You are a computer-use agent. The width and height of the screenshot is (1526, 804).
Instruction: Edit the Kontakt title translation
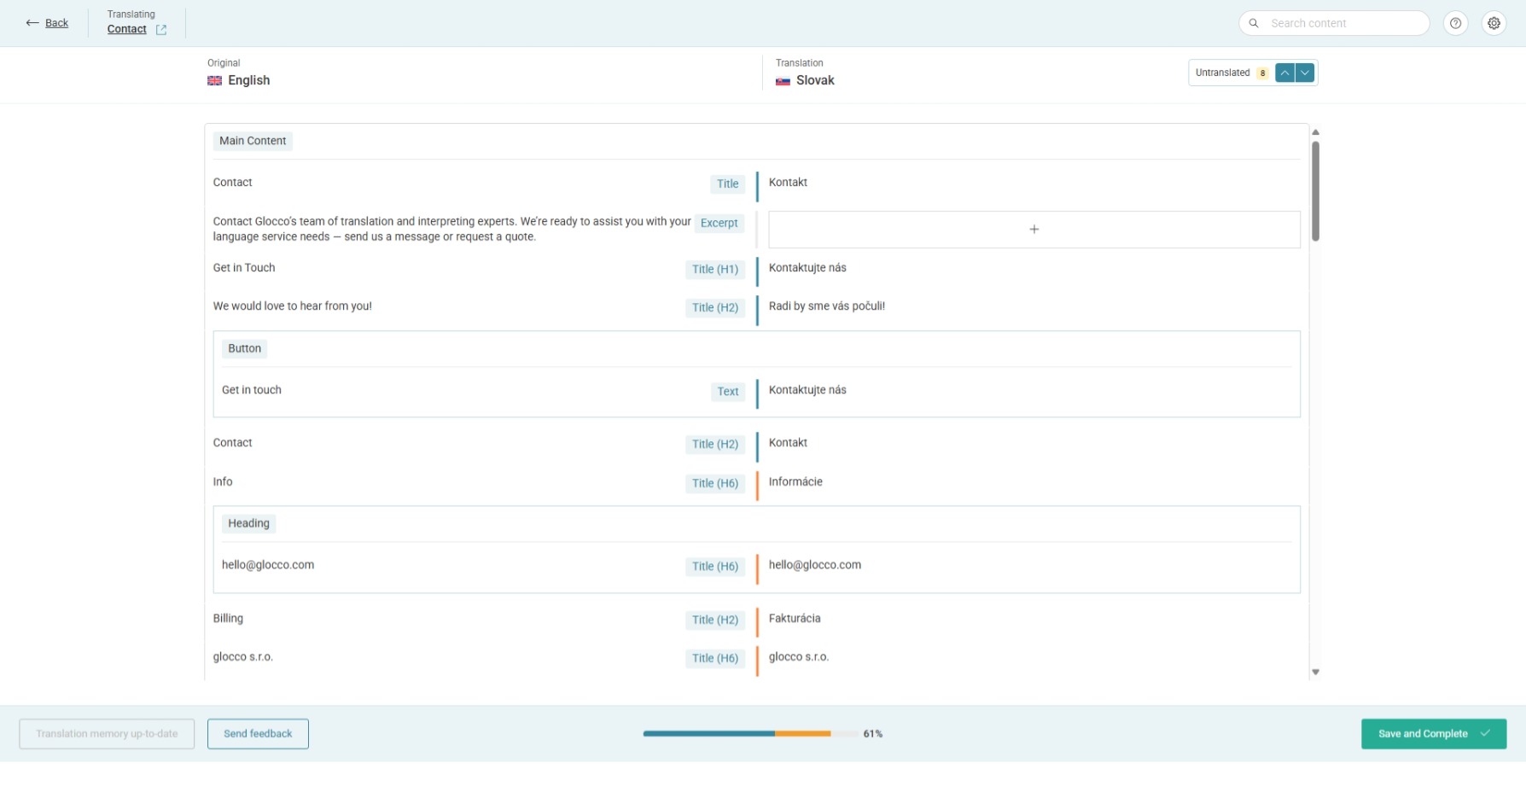[x=788, y=182]
